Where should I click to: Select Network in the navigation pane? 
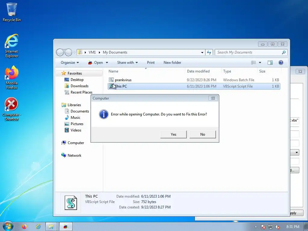click(74, 156)
